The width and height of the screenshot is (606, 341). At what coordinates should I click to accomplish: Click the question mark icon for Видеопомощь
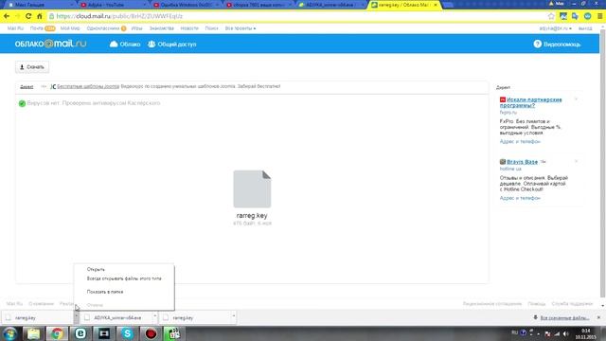tap(537, 45)
